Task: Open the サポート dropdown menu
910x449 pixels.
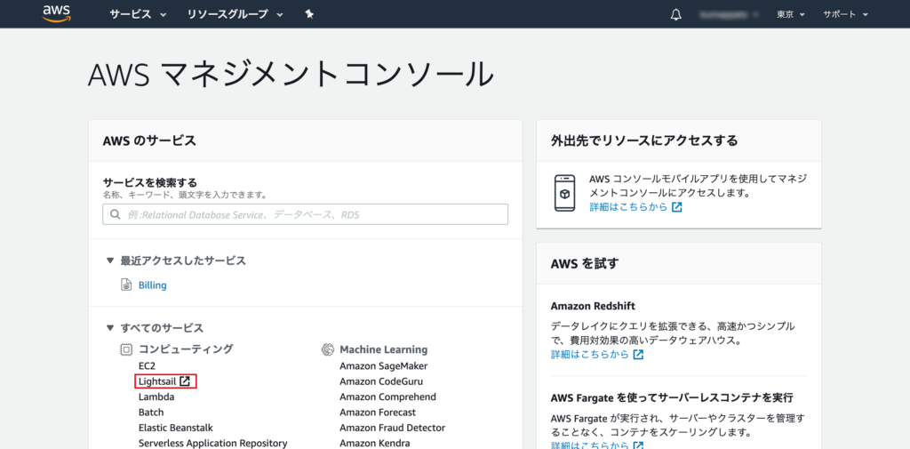Action: pyautogui.click(x=845, y=14)
